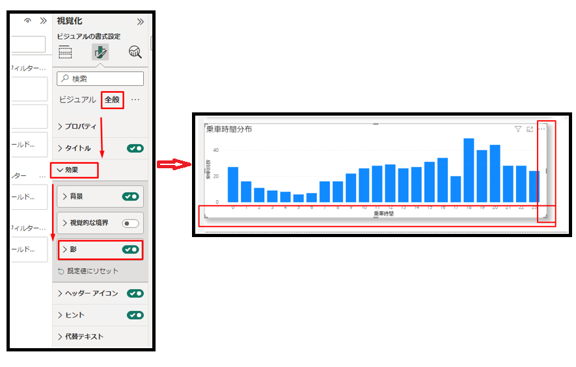Click the filter icon in chart header
The height and width of the screenshot is (367, 576).
coord(518,129)
